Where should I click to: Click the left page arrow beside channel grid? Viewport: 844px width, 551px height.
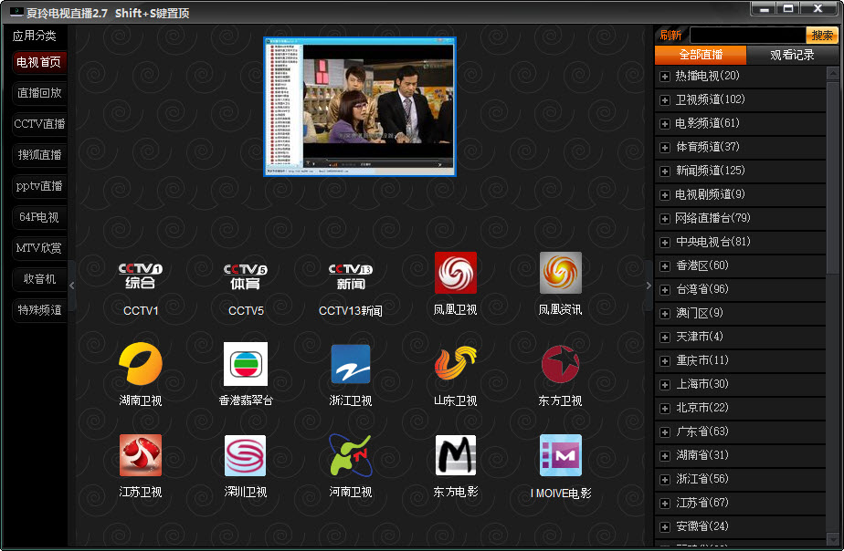pos(72,286)
